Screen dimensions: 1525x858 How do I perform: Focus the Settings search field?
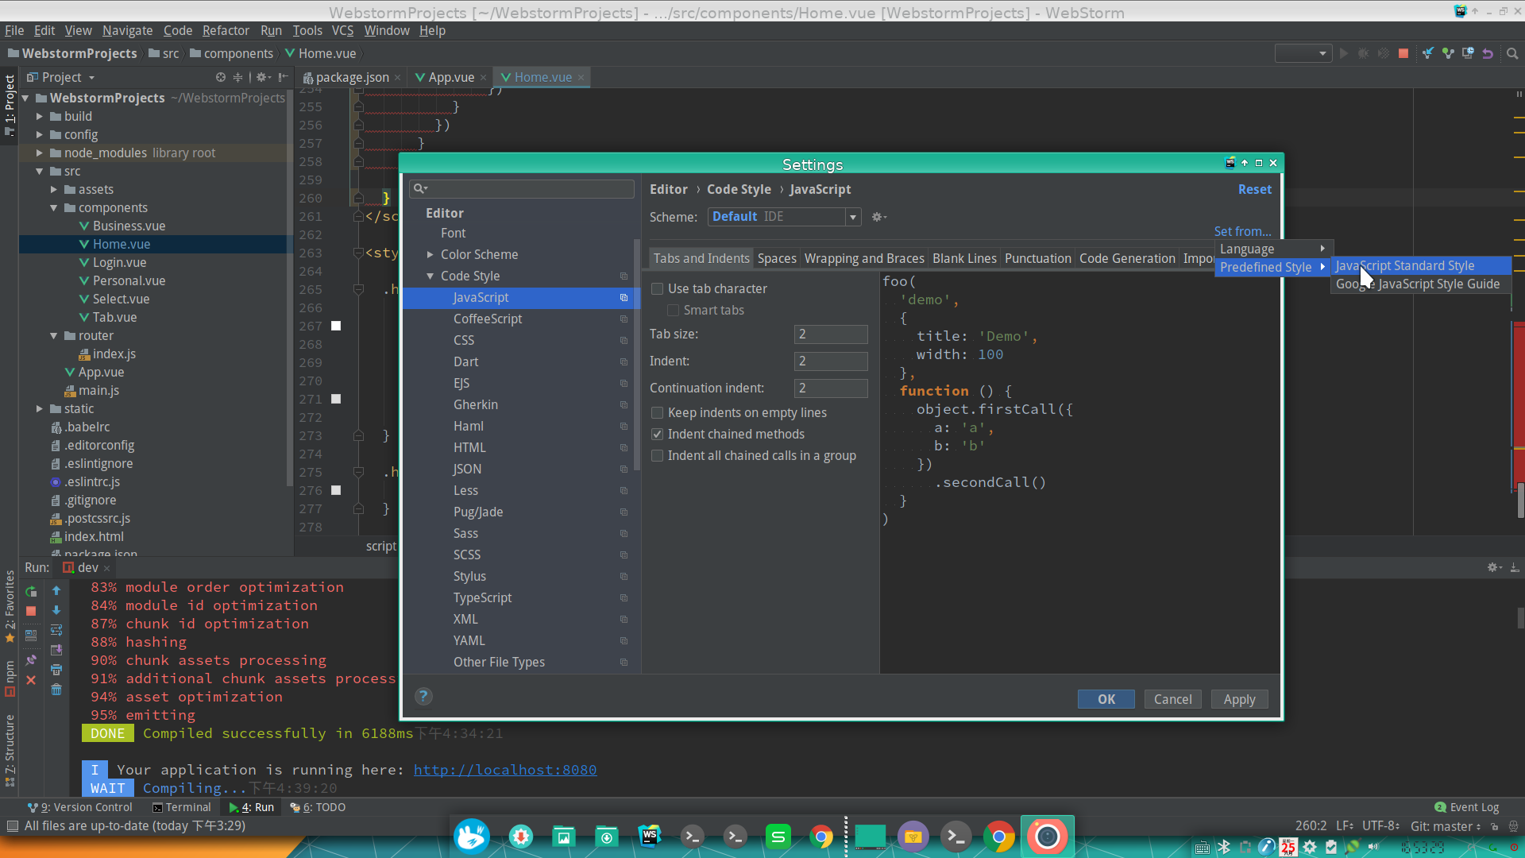[522, 189]
